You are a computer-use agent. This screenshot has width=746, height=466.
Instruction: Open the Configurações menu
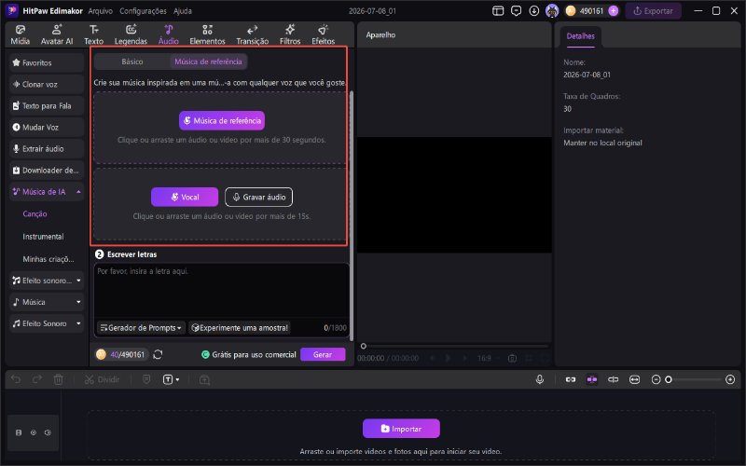pos(143,11)
